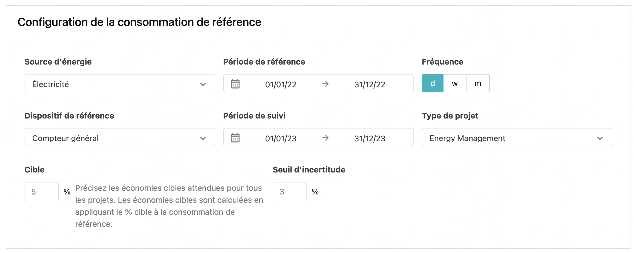
Task: Click the 'Période de suivi' label
Action: pyautogui.click(x=254, y=116)
